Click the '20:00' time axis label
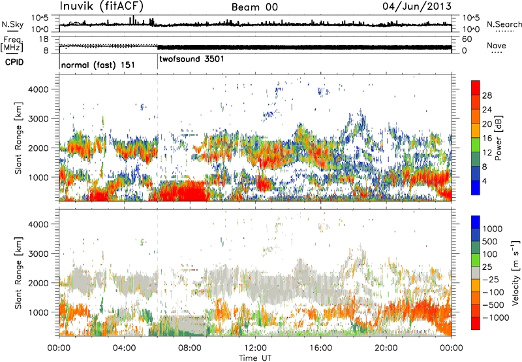The width and height of the screenshot is (522, 362). pos(386,348)
